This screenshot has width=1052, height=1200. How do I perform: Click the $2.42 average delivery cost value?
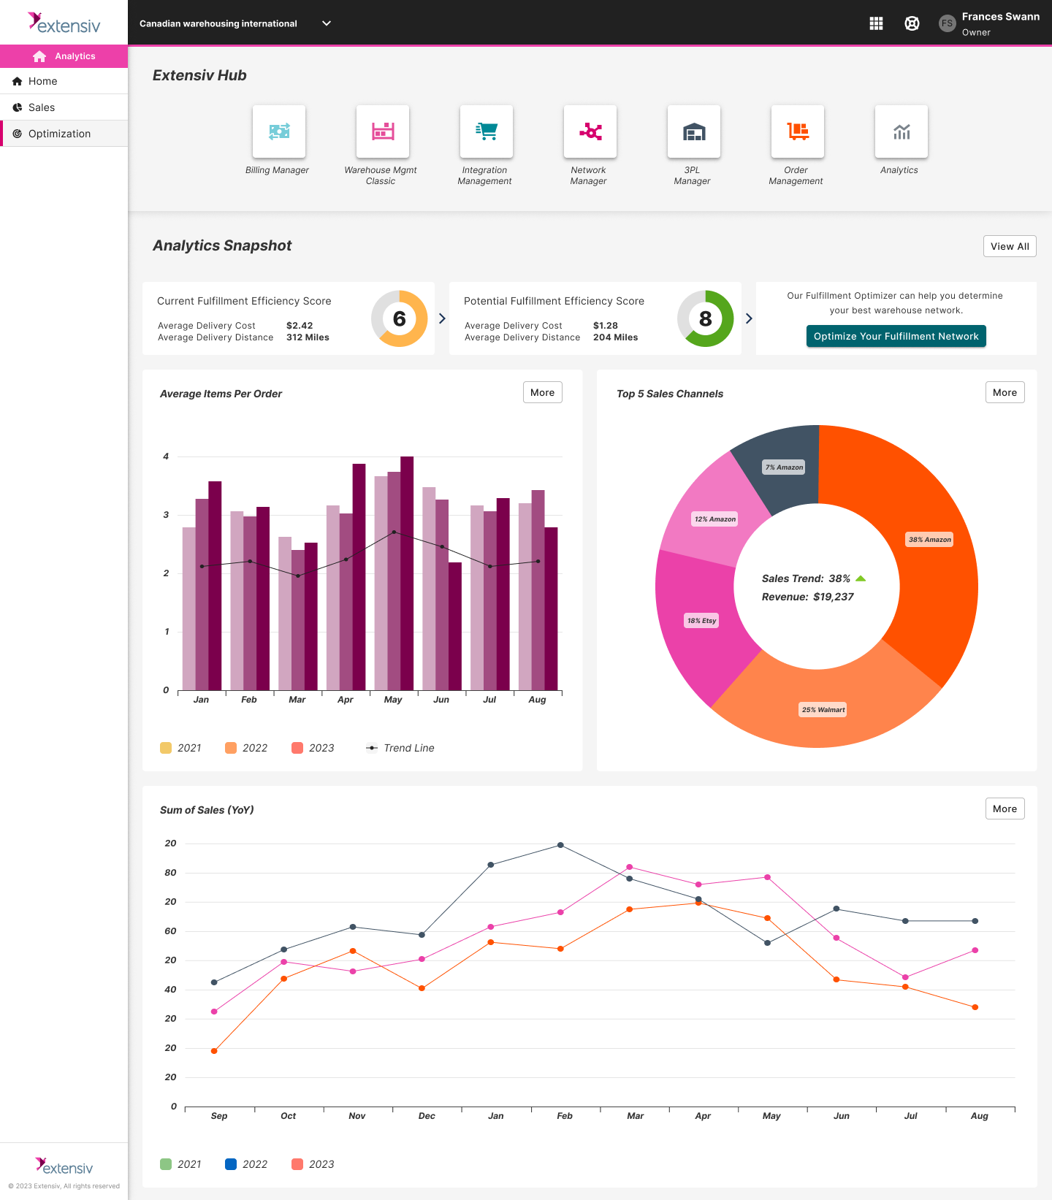(300, 326)
